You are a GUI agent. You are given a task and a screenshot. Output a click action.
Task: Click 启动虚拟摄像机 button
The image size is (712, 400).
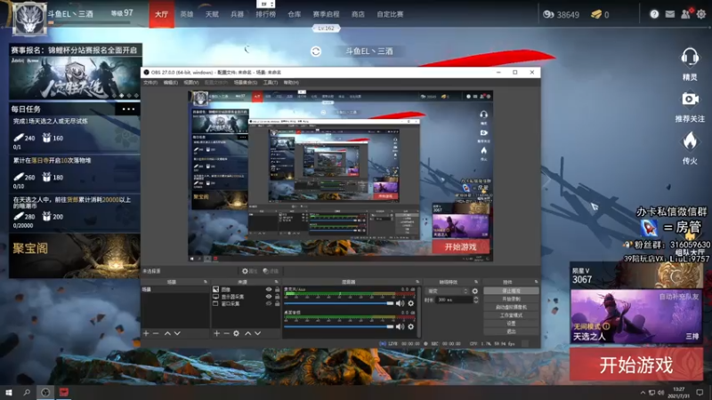(x=511, y=307)
